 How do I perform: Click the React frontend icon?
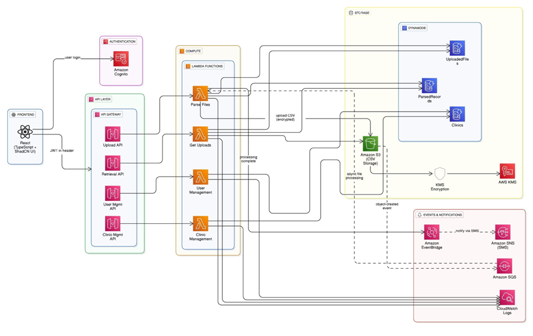click(25, 132)
